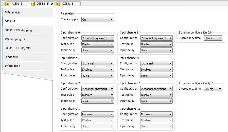Open DI581-S I/O Mapping page
The width and height of the screenshot is (228, 132).
click(18, 30)
